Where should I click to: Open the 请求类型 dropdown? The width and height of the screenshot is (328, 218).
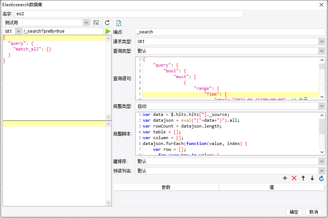point(322,41)
